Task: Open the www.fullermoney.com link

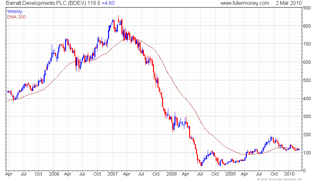Action: 245,3
